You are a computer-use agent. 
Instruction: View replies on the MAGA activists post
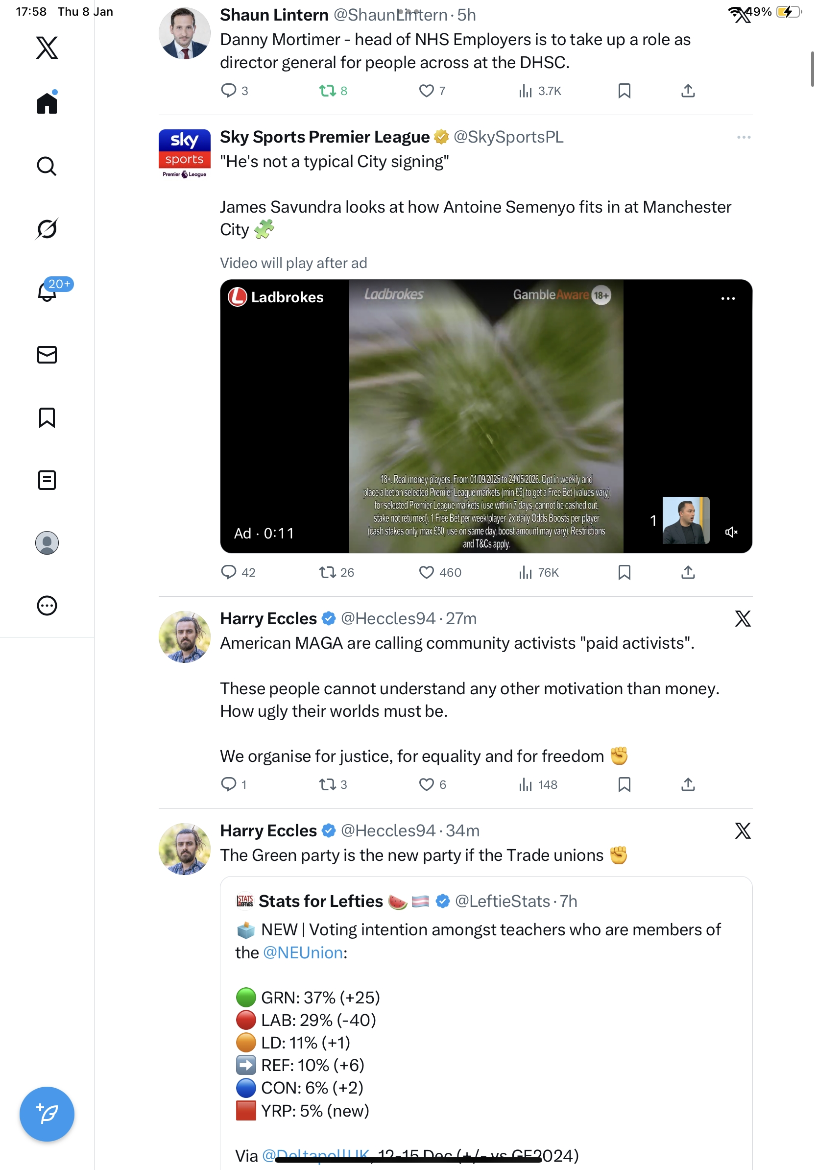(229, 784)
